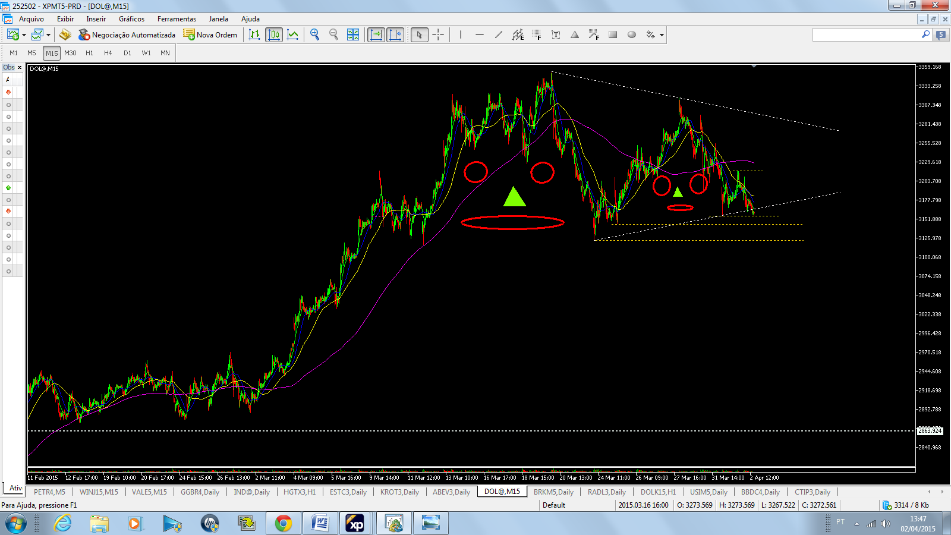The height and width of the screenshot is (535, 951).
Task: Open the Ajuda menu
Action: pyautogui.click(x=250, y=19)
